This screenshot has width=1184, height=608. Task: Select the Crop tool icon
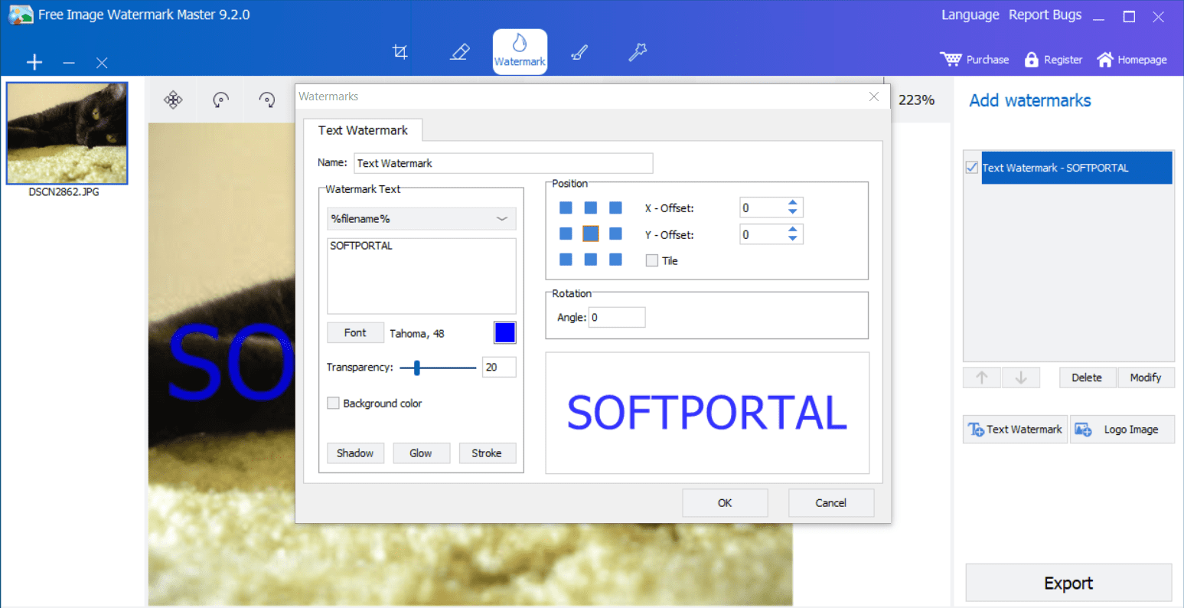tap(400, 52)
